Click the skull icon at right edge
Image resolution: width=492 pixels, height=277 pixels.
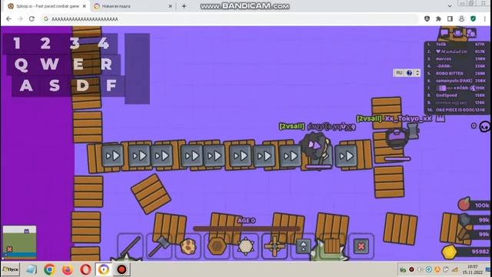click(485, 126)
